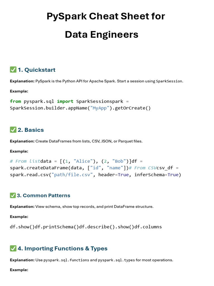Click "Example:" label under Common Patterns
Screen dimensions: 214x286
coord(19,217)
